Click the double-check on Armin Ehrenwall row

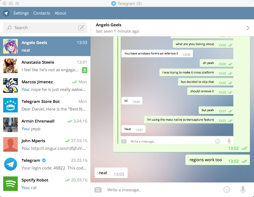70,121
